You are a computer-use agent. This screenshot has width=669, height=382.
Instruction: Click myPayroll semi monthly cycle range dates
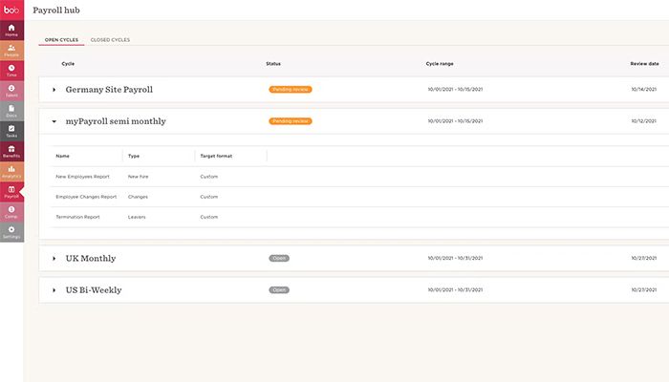coord(455,121)
